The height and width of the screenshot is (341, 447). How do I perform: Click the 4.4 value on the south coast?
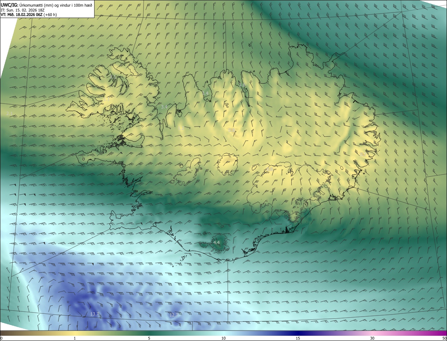(x=217, y=242)
